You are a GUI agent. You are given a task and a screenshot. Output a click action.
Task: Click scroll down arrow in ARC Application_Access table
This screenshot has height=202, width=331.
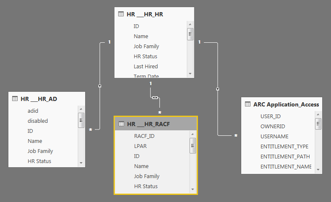click(x=318, y=170)
